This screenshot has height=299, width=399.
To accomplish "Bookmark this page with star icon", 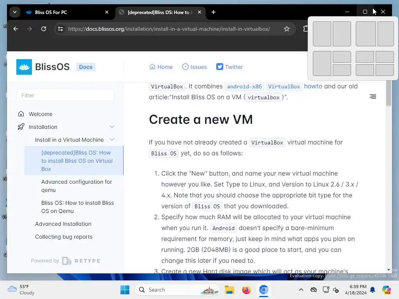I will point(287,29).
